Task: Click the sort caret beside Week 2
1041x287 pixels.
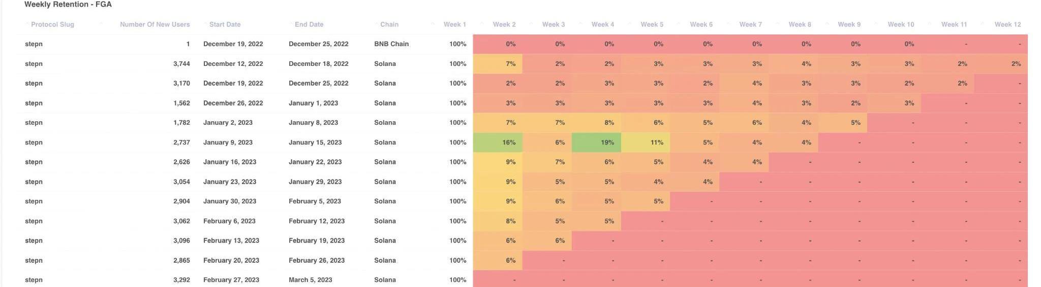Action: coord(481,24)
